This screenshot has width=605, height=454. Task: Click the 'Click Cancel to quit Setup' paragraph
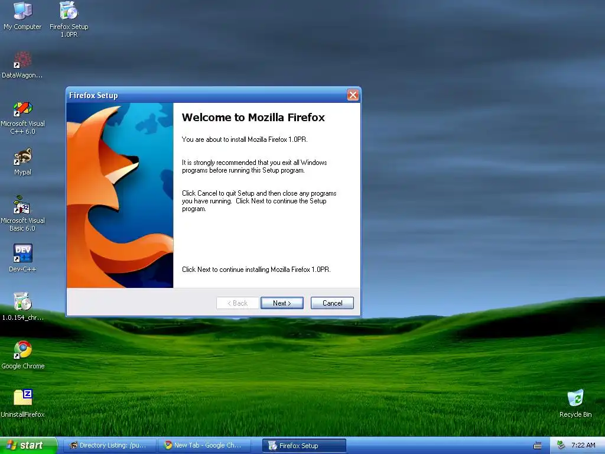tap(259, 201)
